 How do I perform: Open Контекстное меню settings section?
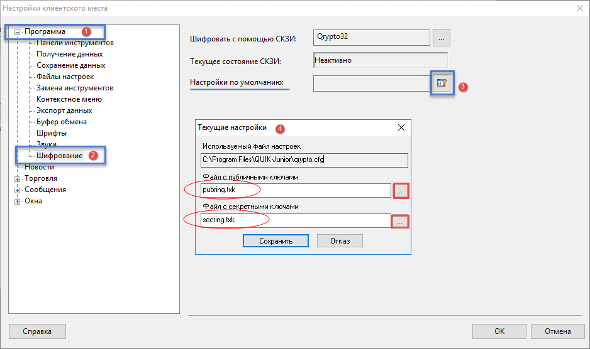coord(69,99)
